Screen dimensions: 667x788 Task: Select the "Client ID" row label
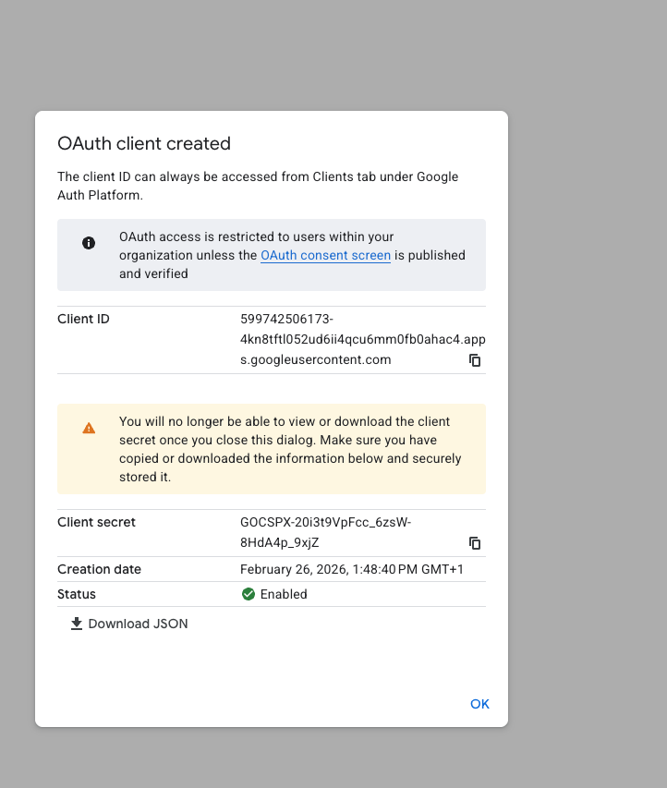[x=83, y=319]
